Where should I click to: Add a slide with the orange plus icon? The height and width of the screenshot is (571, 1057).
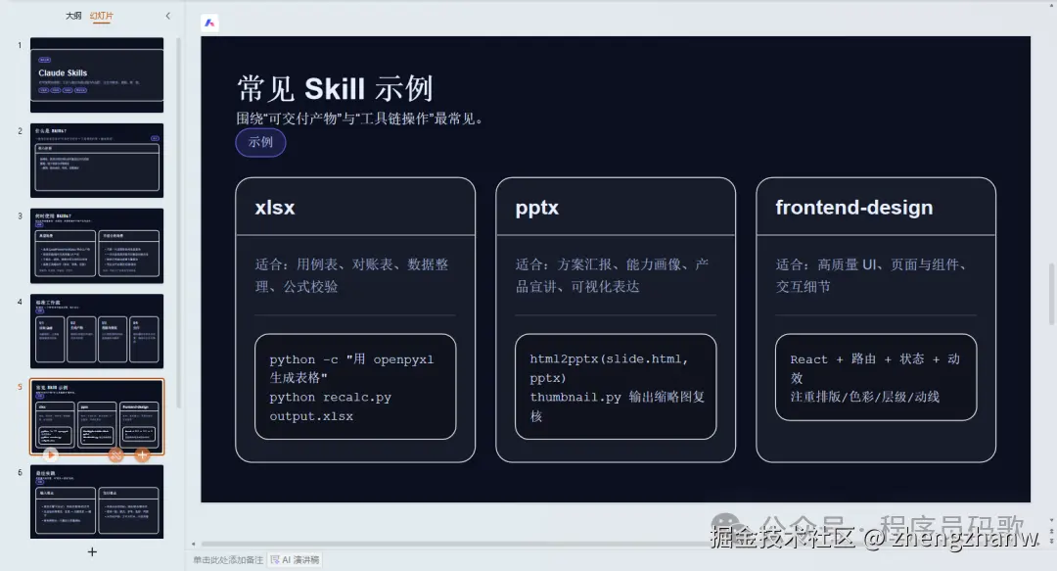click(x=142, y=453)
